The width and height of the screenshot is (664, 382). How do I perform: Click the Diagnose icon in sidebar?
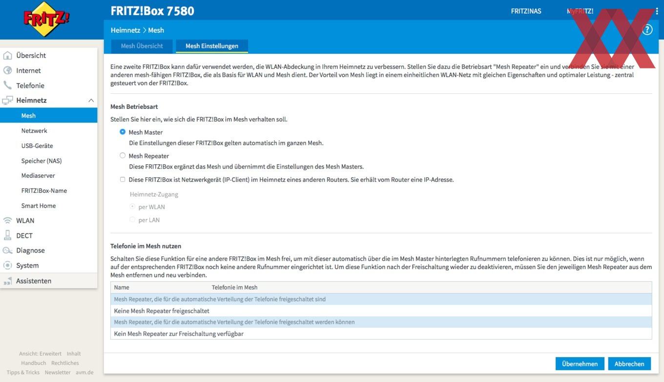tap(7, 251)
